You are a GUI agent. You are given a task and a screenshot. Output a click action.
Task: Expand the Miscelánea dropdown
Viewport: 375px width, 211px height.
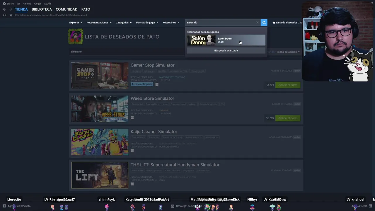pos(171,23)
